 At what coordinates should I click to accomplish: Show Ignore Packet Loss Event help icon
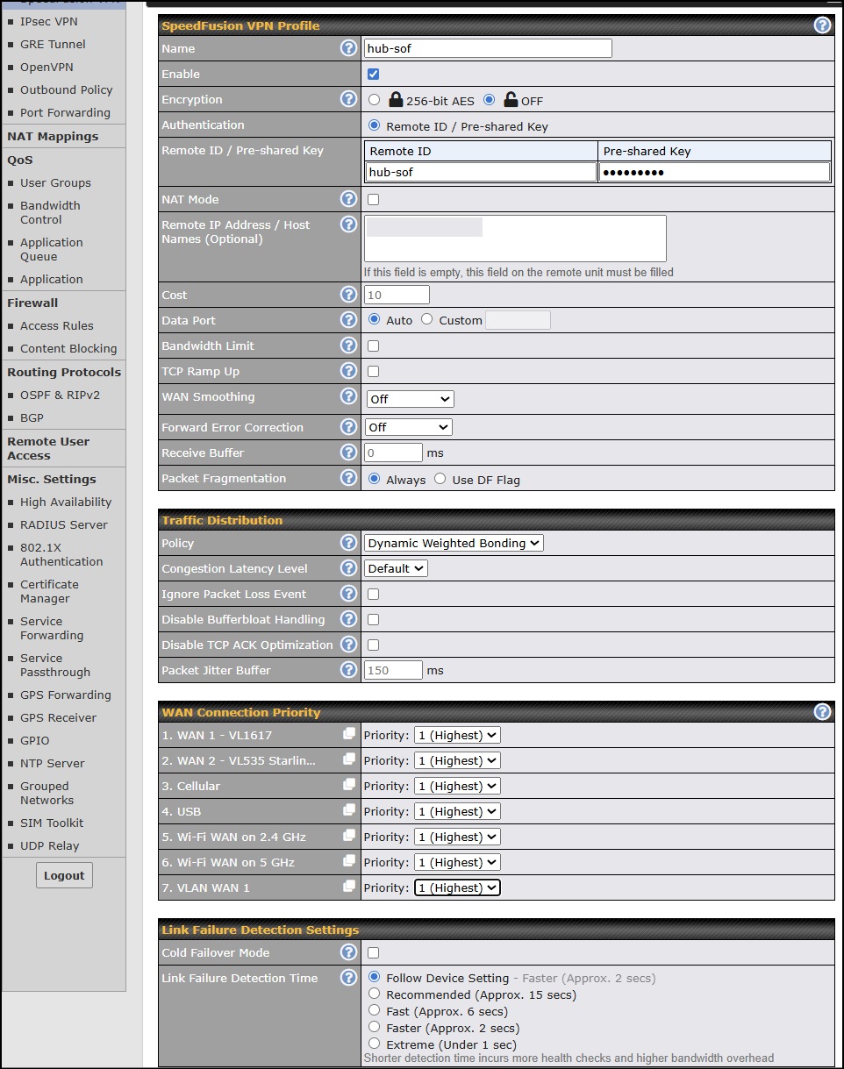tap(348, 594)
